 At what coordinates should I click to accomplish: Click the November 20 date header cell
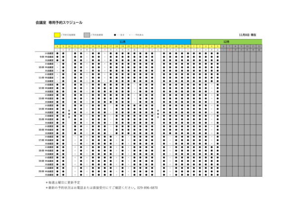click(x=128, y=46)
